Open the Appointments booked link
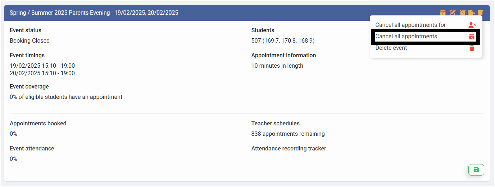The width and height of the screenshot is (495, 187). coord(38,124)
